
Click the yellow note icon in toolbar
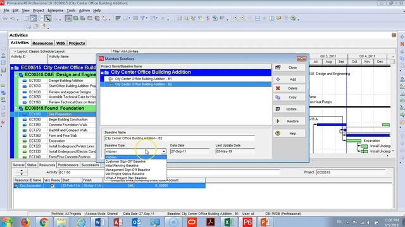point(278,18)
